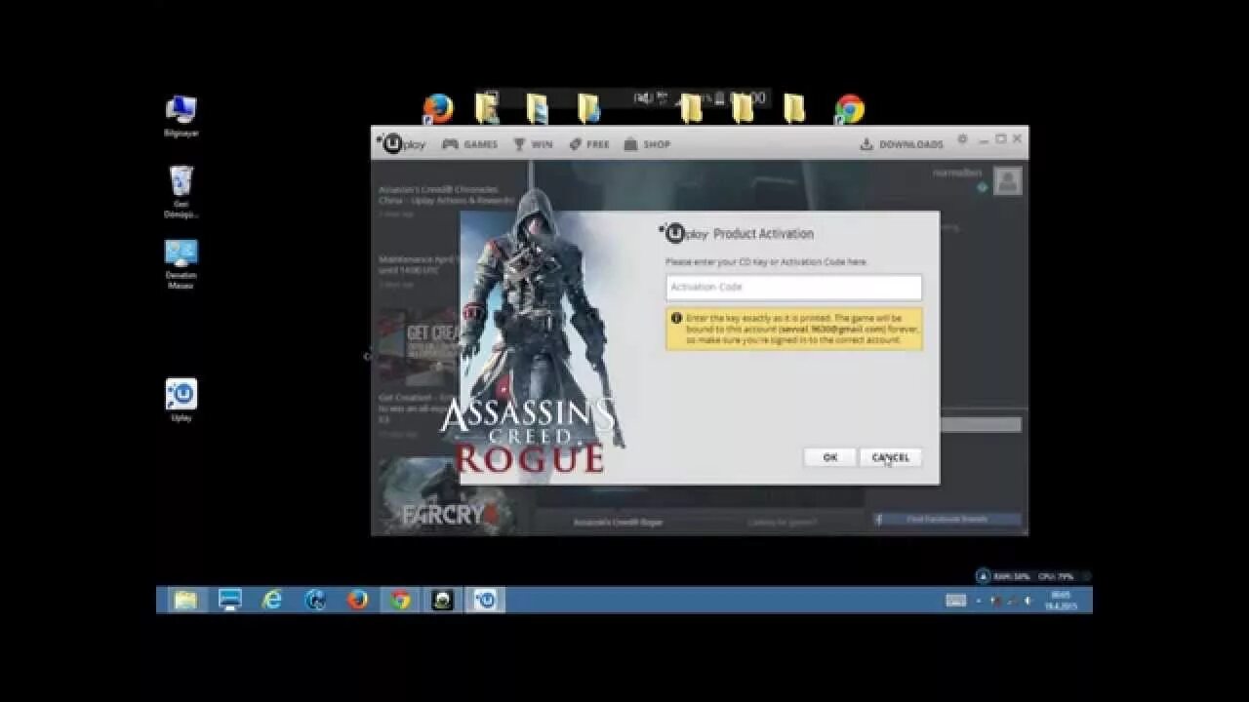Switch to Uplay in the taskbar
Screen dimensions: 1249x702
(x=486, y=600)
